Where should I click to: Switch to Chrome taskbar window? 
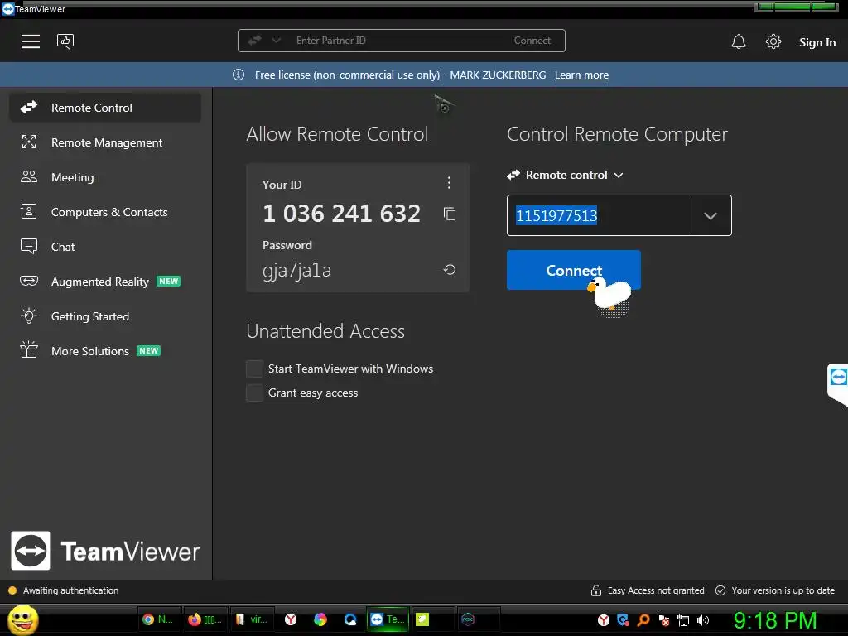(158, 619)
